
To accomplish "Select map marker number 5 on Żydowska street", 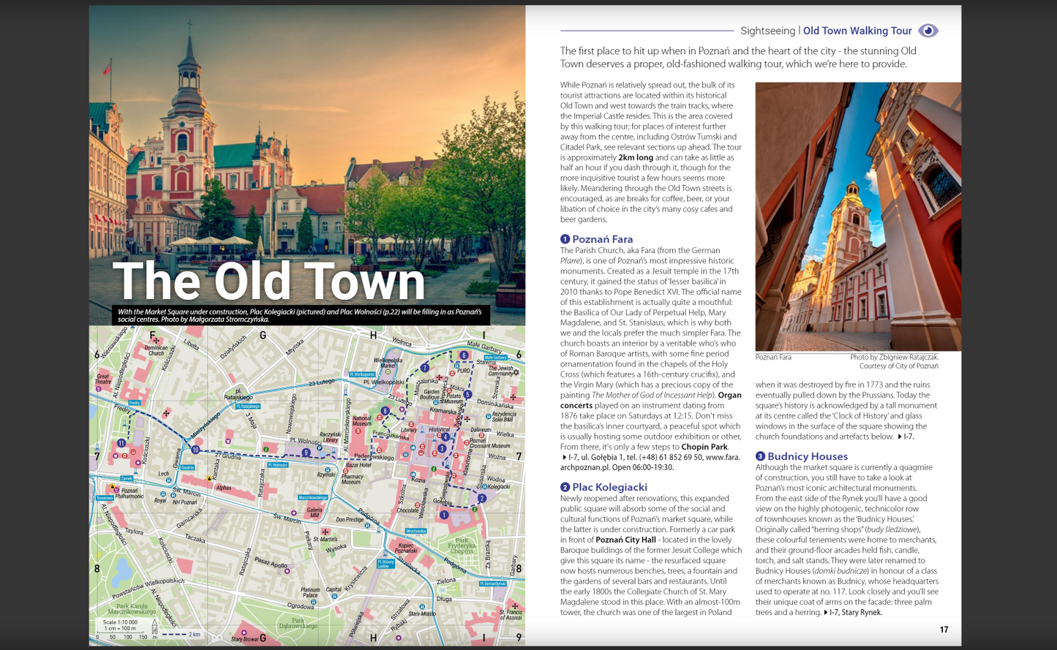I will point(467,395).
